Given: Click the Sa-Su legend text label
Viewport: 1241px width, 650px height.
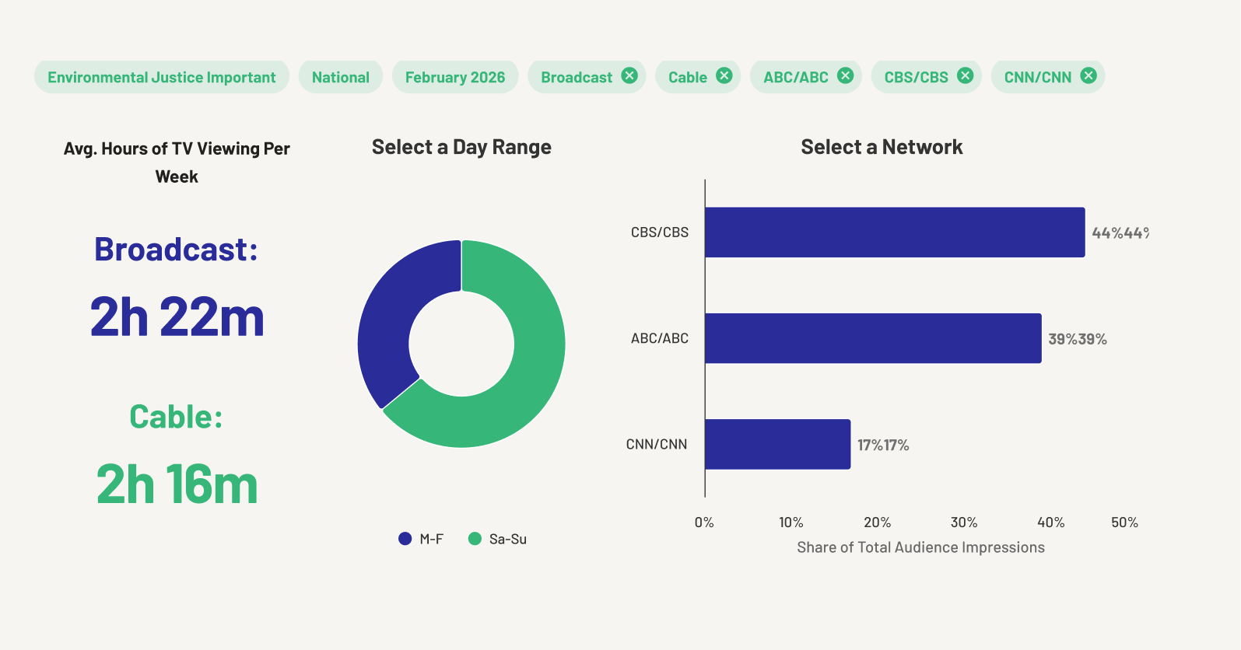Looking at the screenshot, I should 508,539.
